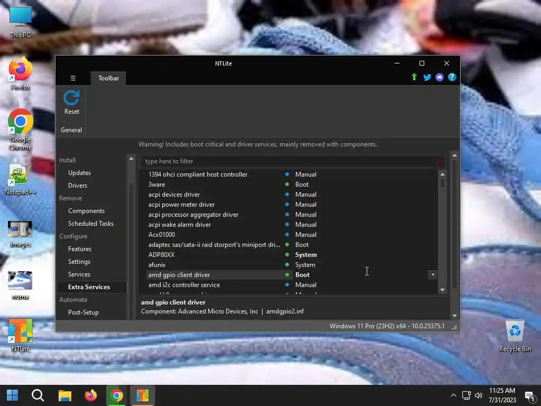Open the Twitter link icon

click(x=427, y=77)
